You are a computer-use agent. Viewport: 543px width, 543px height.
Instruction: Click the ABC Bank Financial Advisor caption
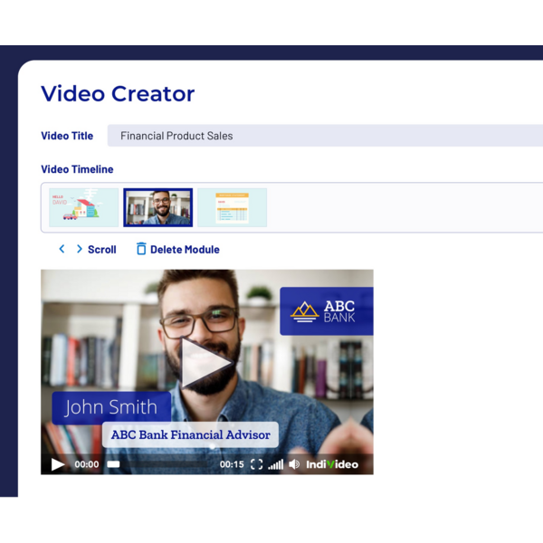(x=190, y=434)
